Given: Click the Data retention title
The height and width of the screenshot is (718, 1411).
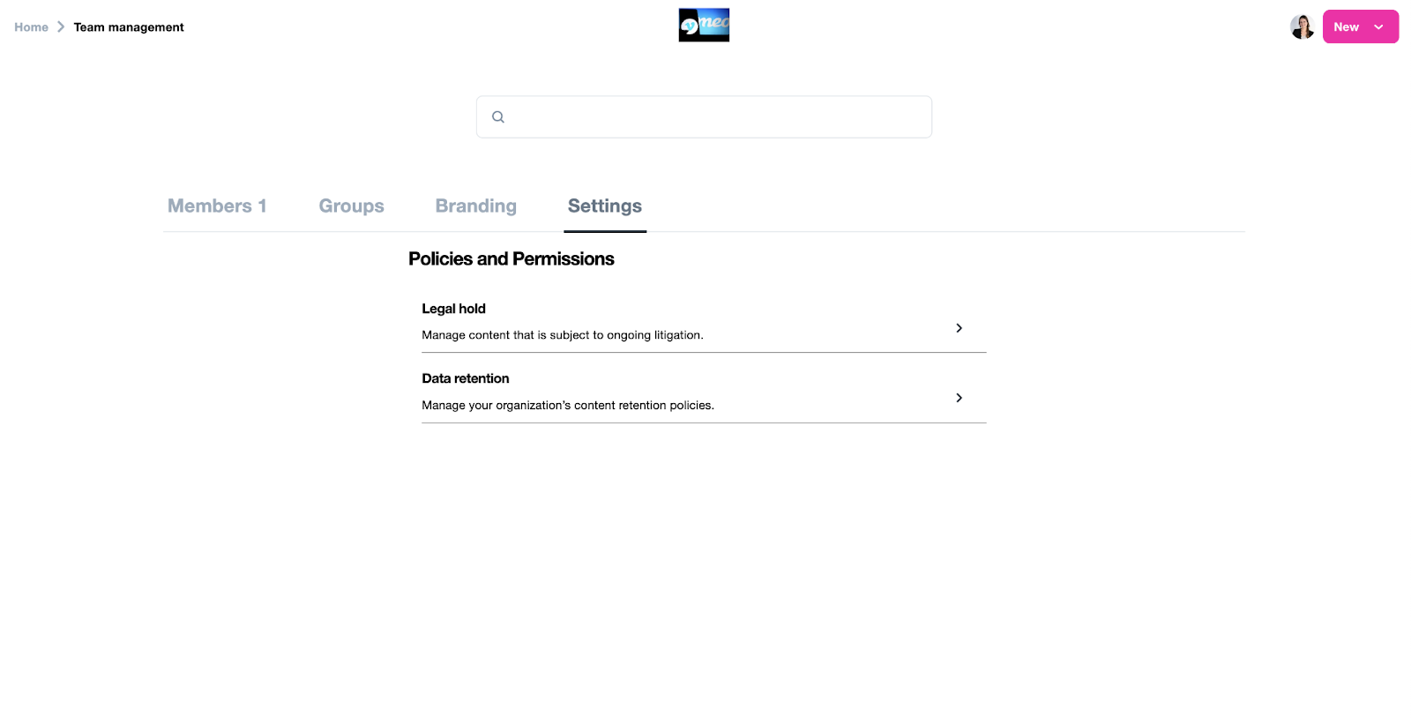Looking at the screenshot, I should point(465,378).
